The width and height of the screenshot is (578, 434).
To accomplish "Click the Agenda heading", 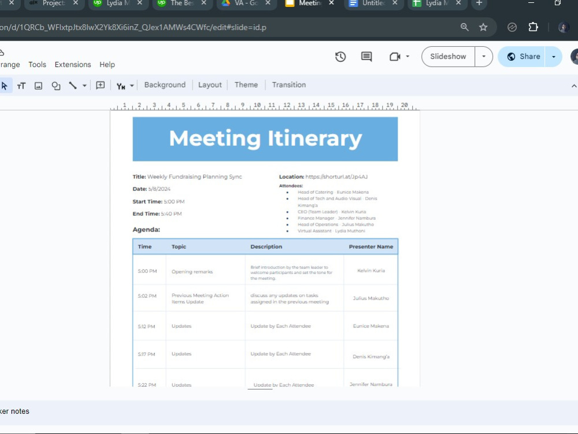I will 146,230.
